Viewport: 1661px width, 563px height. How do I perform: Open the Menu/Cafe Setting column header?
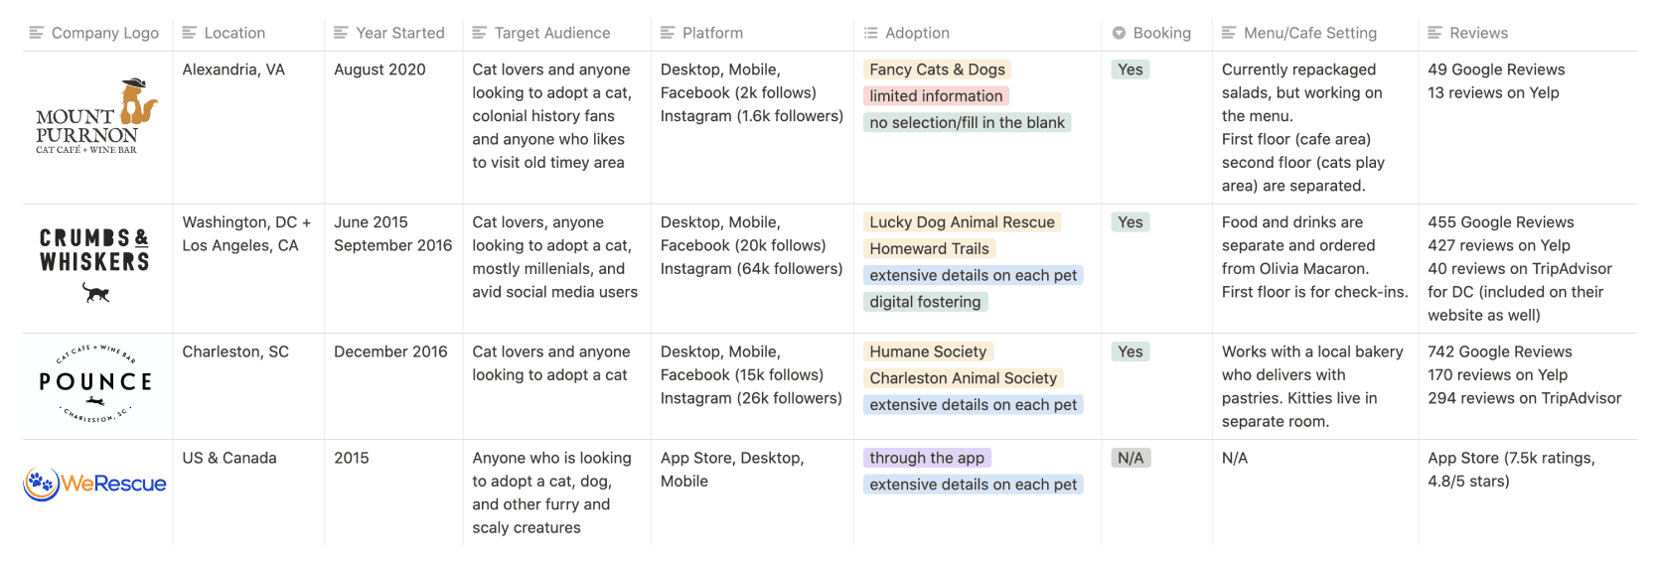point(1314,33)
